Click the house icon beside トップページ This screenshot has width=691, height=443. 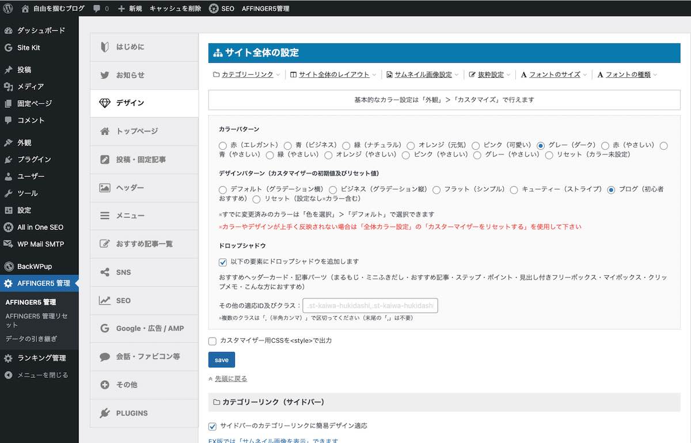click(x=104, y=131)
